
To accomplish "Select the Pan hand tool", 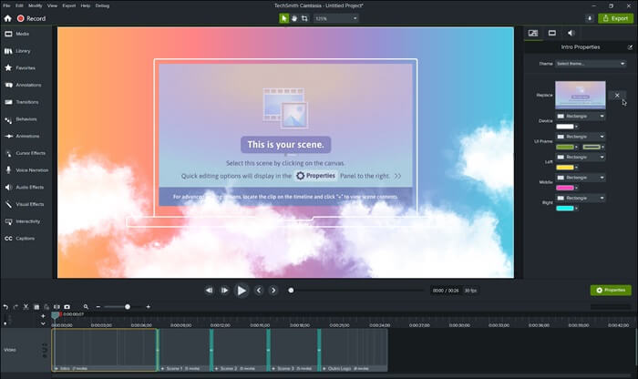I will [294, 18].
